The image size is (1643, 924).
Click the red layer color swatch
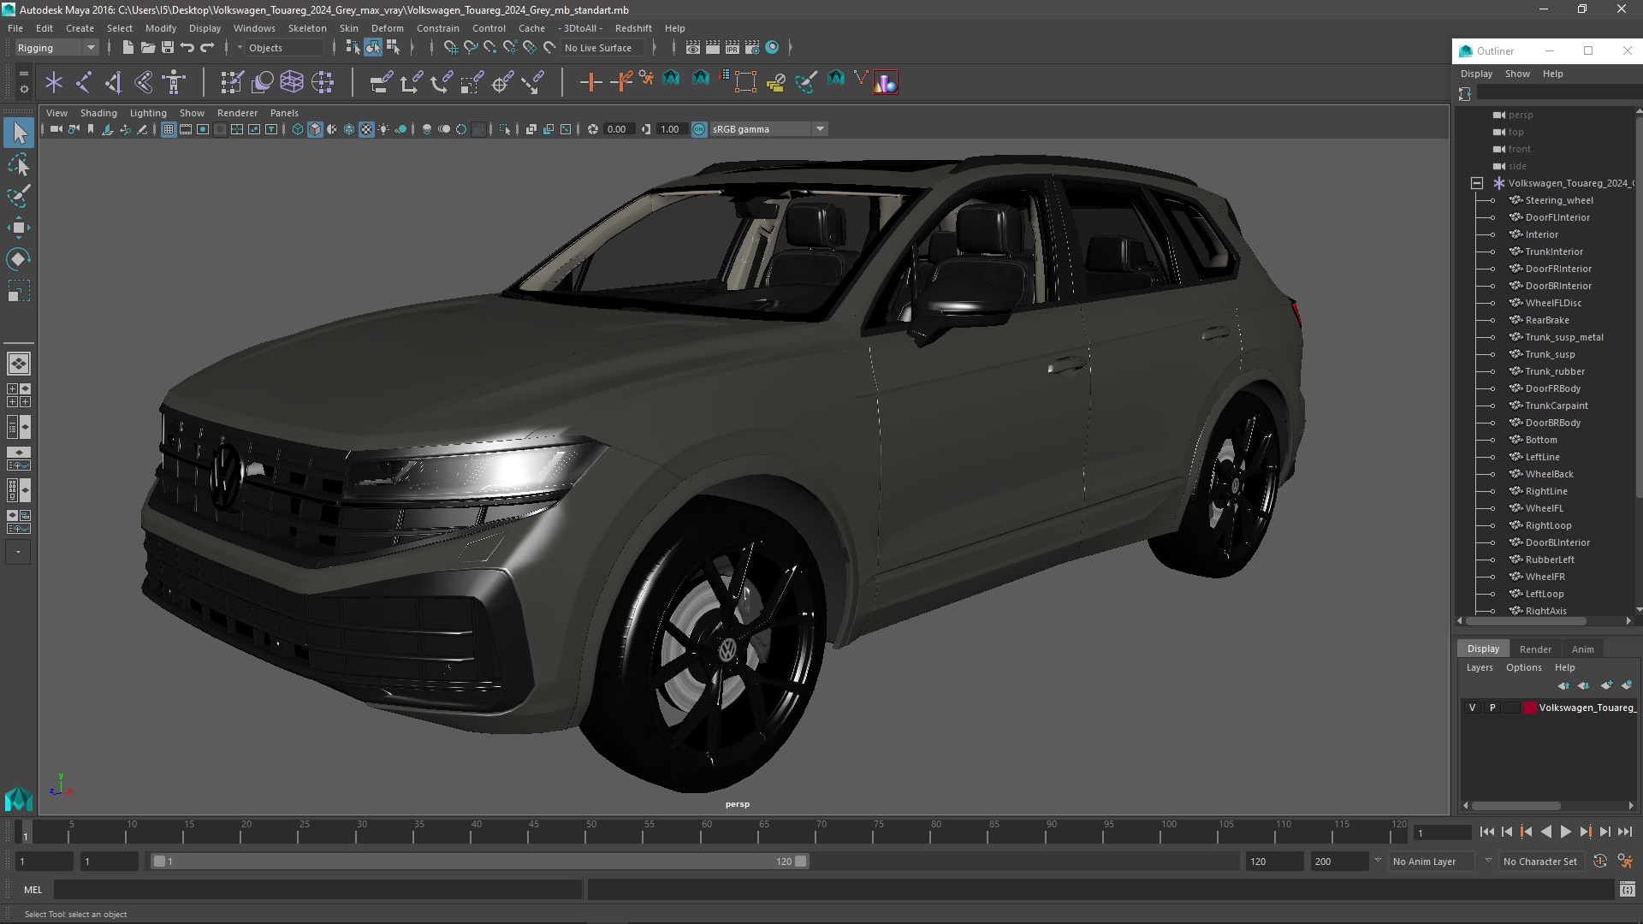(1530, 708)
